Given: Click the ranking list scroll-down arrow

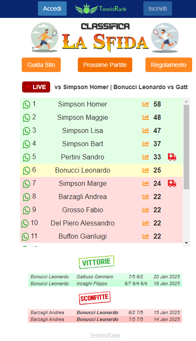Looking at the screenshot, I should pos(186,243).
